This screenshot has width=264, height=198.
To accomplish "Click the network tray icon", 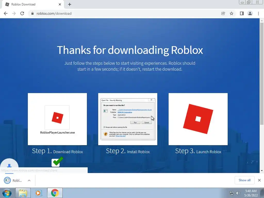I will (x=232, y=193).
